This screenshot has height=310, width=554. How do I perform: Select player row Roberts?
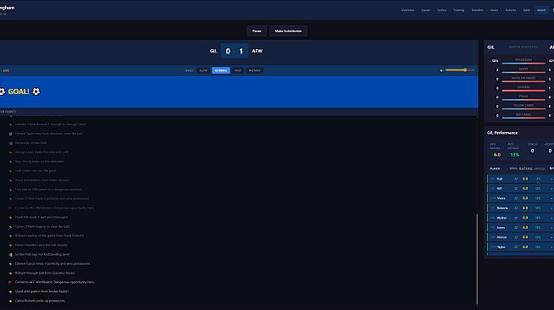(x=520, y=208)
